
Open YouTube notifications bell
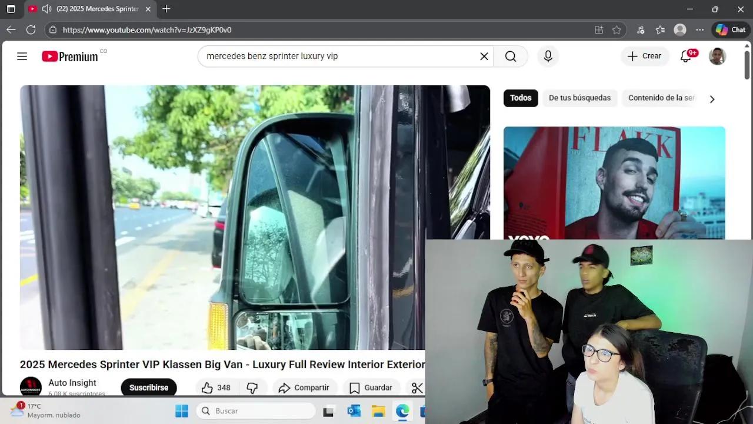[686, 56]
